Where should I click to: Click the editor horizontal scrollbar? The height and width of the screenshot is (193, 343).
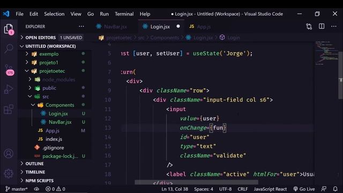tap(196, 182)
